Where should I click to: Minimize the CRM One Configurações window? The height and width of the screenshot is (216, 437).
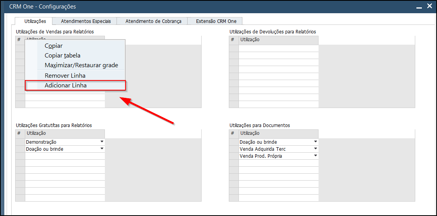419,7
